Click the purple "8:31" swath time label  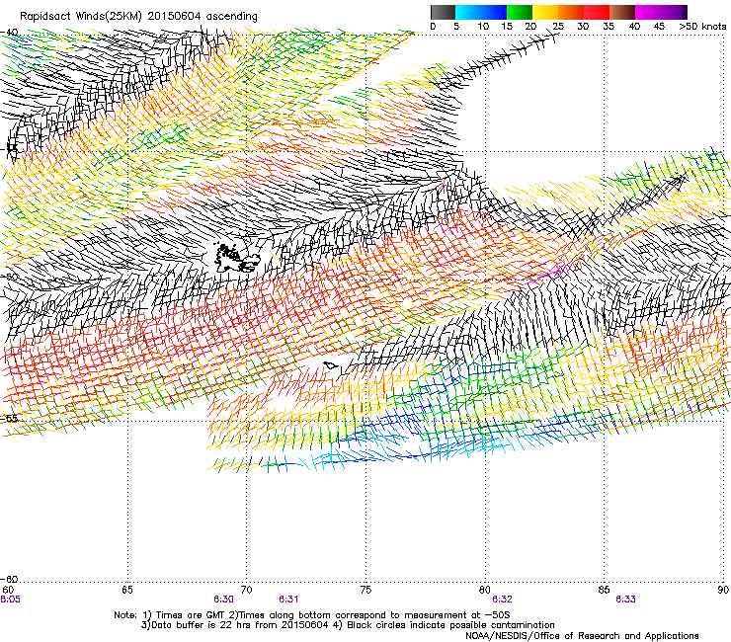point(288,600)
